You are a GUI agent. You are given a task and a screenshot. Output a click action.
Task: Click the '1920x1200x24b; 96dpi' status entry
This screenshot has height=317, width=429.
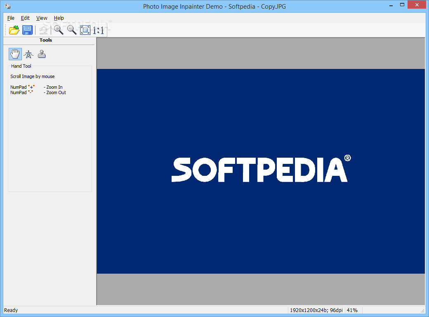316,310
